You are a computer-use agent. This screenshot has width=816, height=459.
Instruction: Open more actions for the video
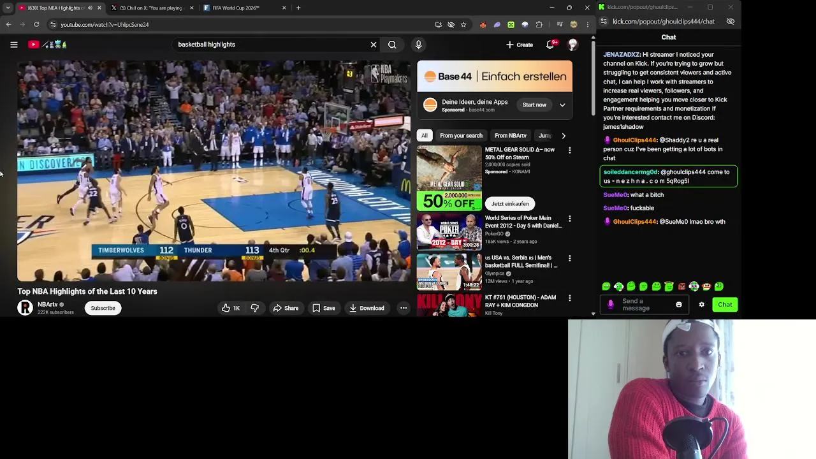coord(404,308)
